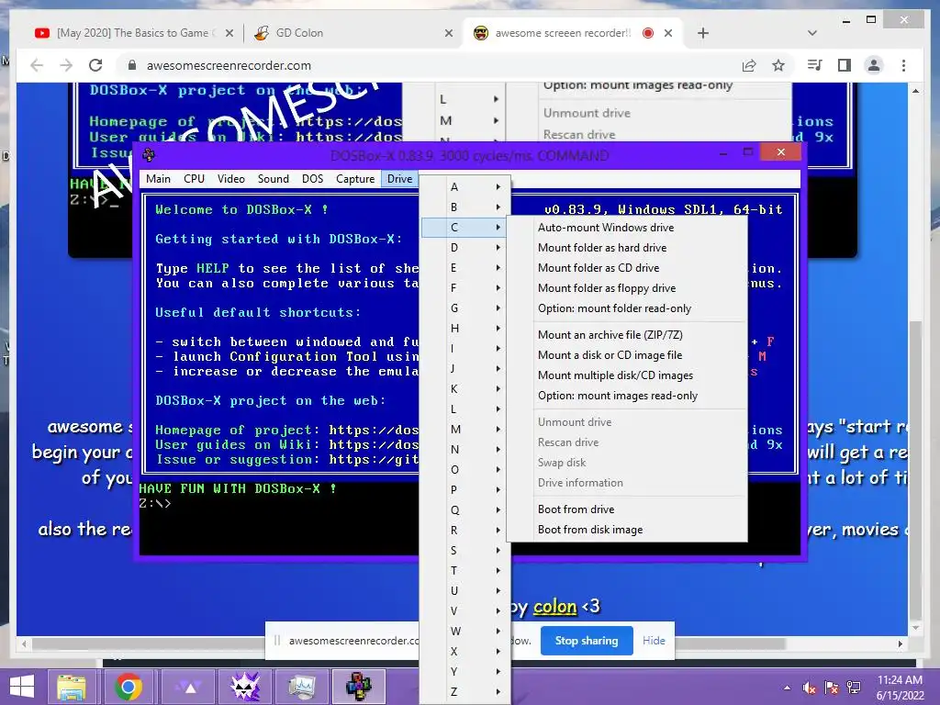Viewport: 940px width, 705px height.
Task: Expand drive K submenu
Action: pos(465,389)
